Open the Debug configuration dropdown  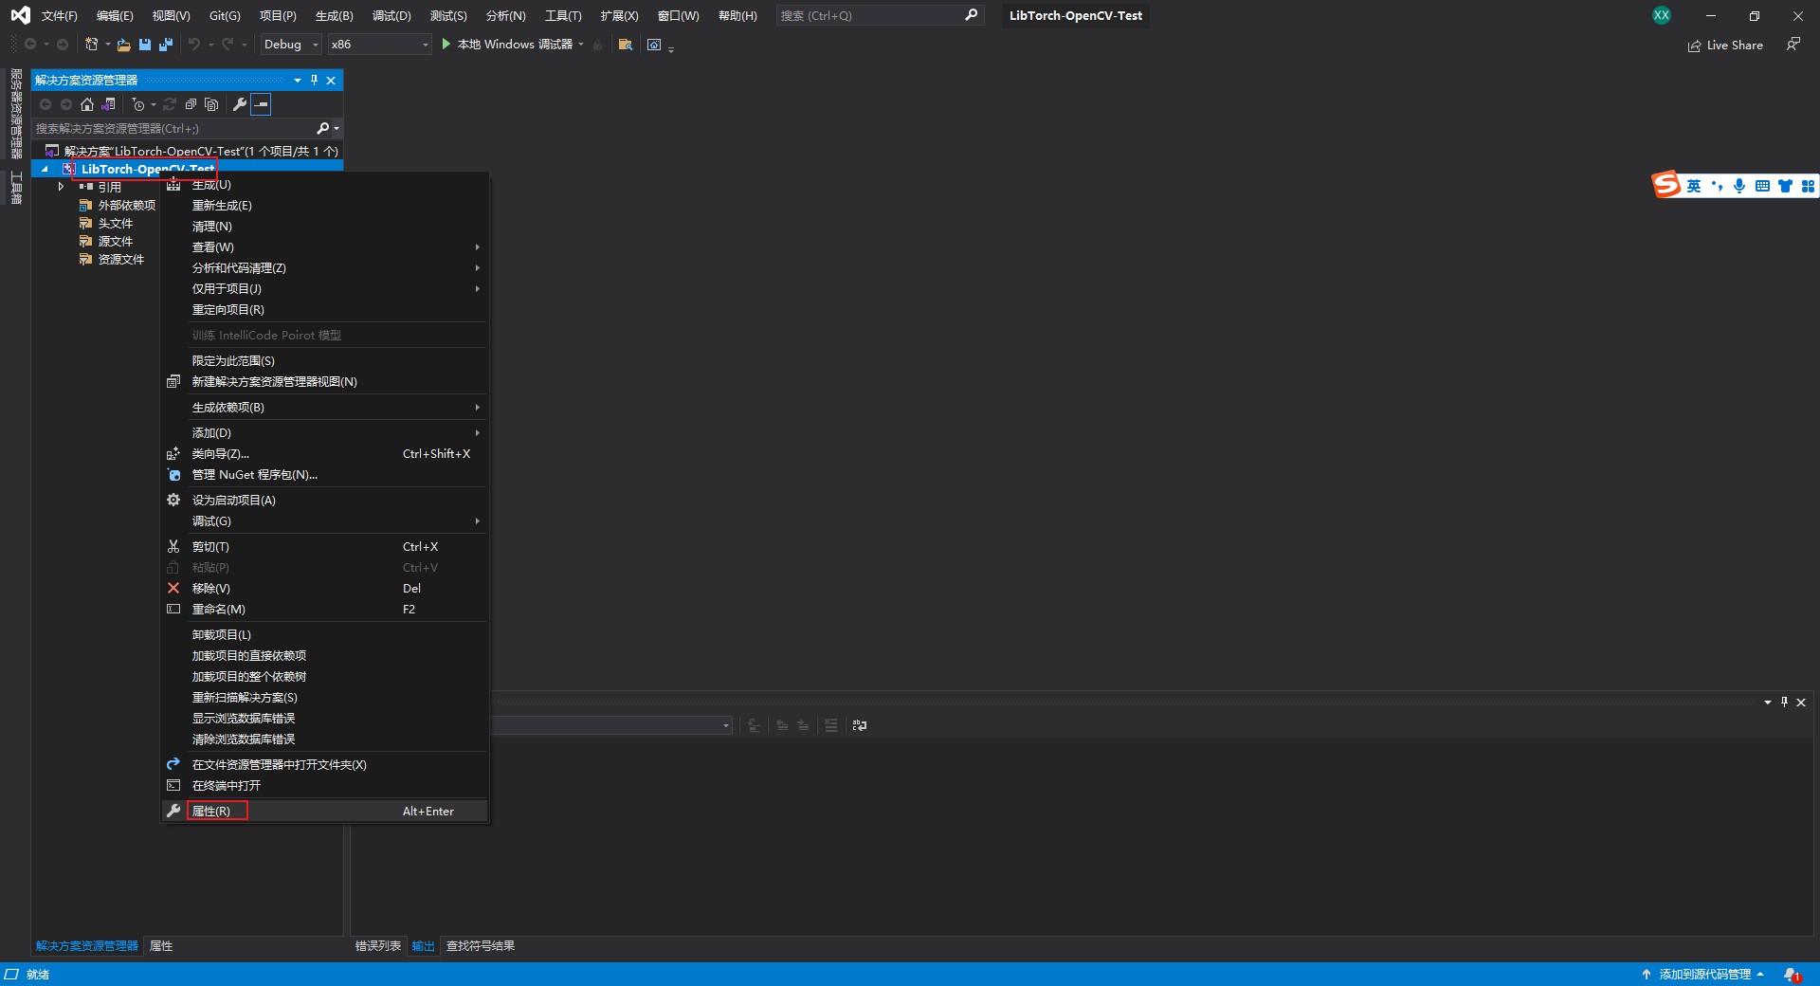click(x=290, y=45)
